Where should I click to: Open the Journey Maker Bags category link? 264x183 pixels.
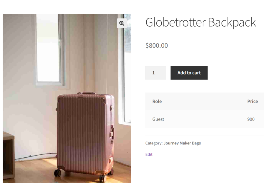click(x=182, y=143)
